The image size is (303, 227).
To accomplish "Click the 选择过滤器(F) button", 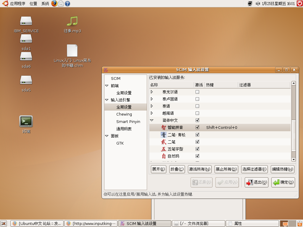I will (x=254, y=169).
